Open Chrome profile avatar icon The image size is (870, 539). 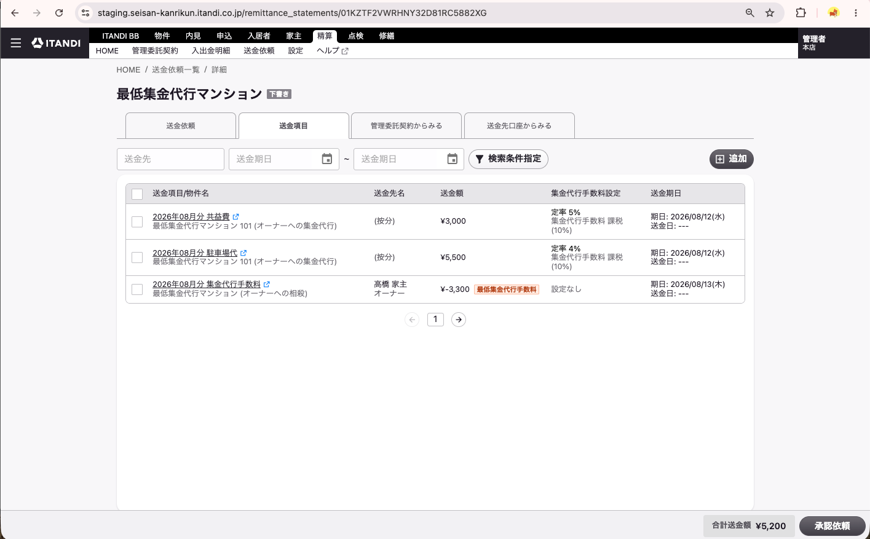click(833, 13)
